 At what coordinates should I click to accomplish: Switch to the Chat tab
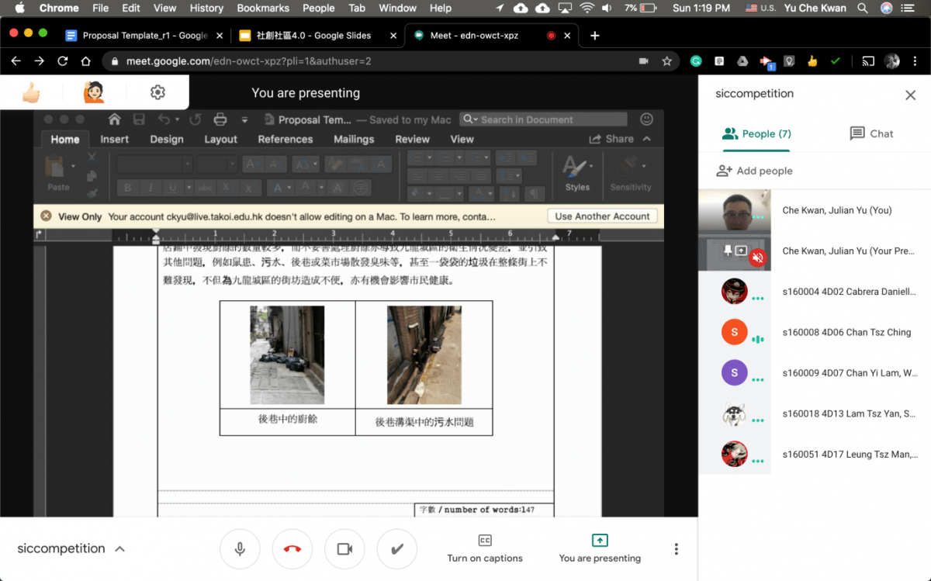point(871,133)
